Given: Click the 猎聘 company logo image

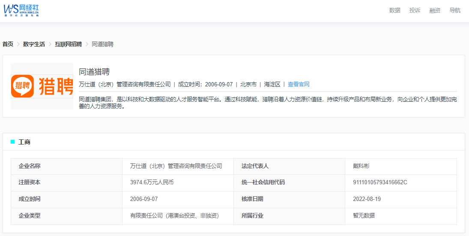Looking at the screenshot, I should click(42, 86).
